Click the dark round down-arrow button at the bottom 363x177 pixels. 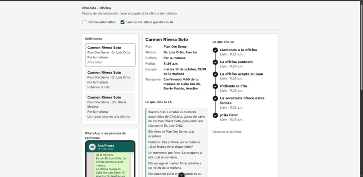coord(182,175)
